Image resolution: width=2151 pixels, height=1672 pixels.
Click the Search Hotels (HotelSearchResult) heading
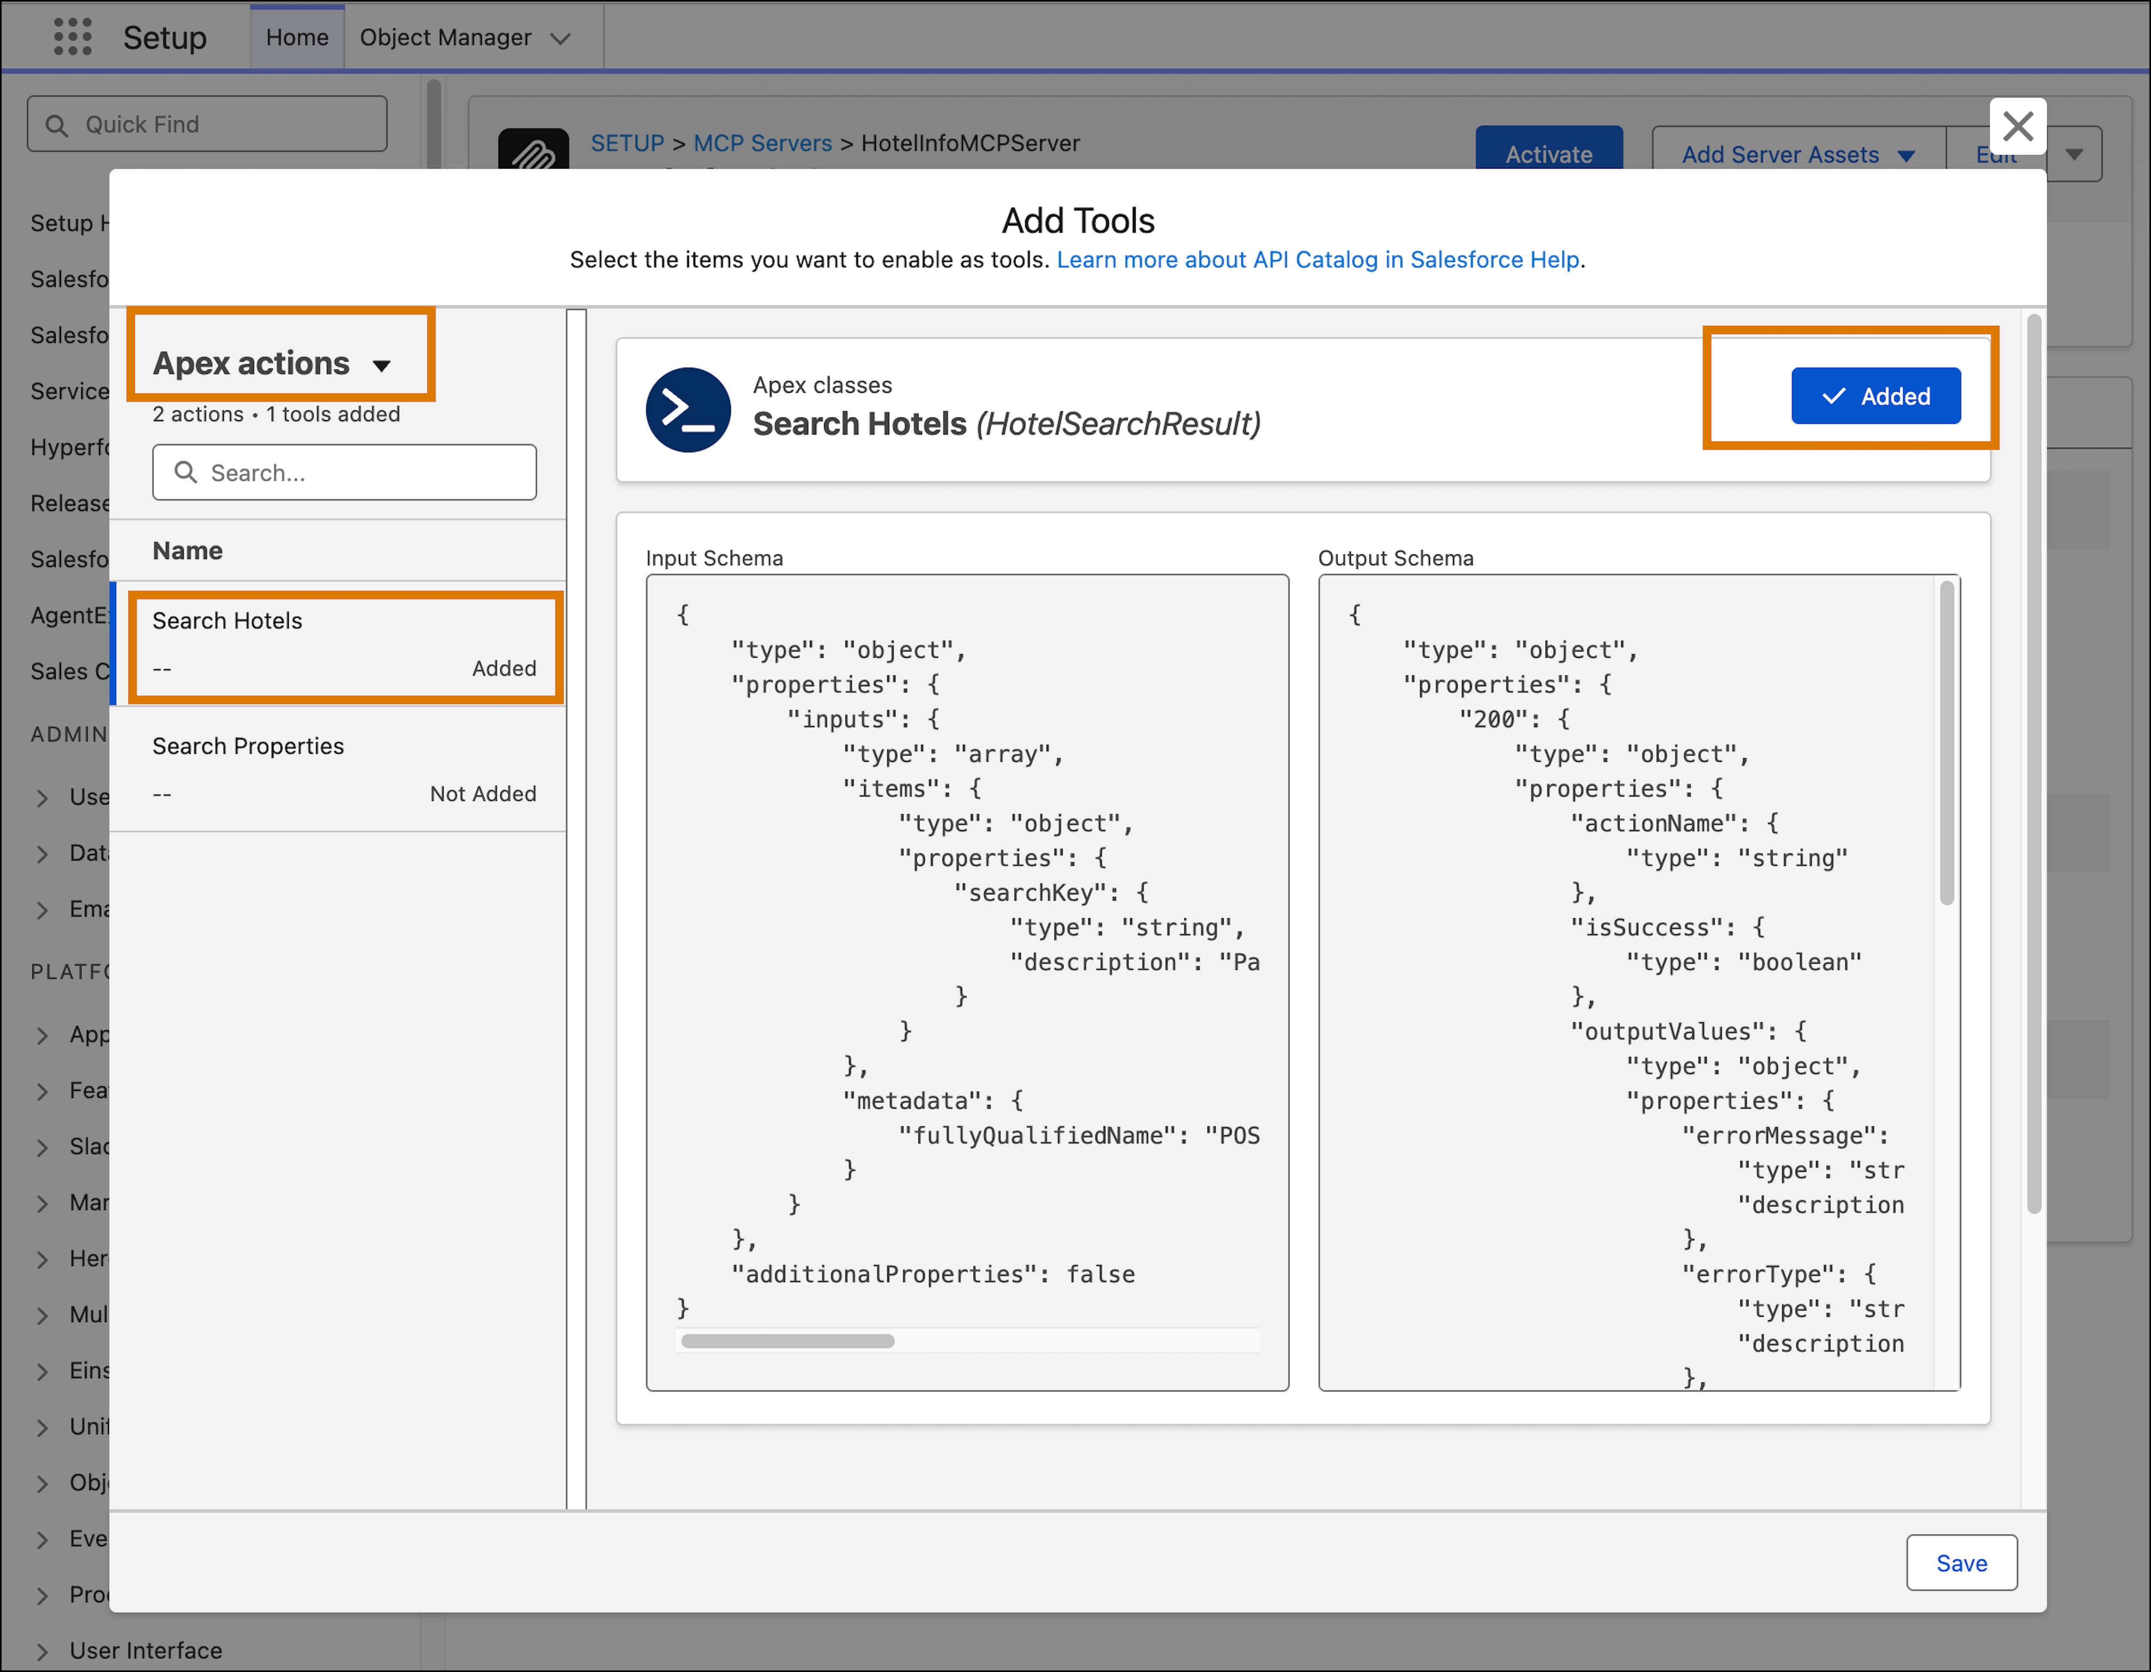tap(1007, 425)
